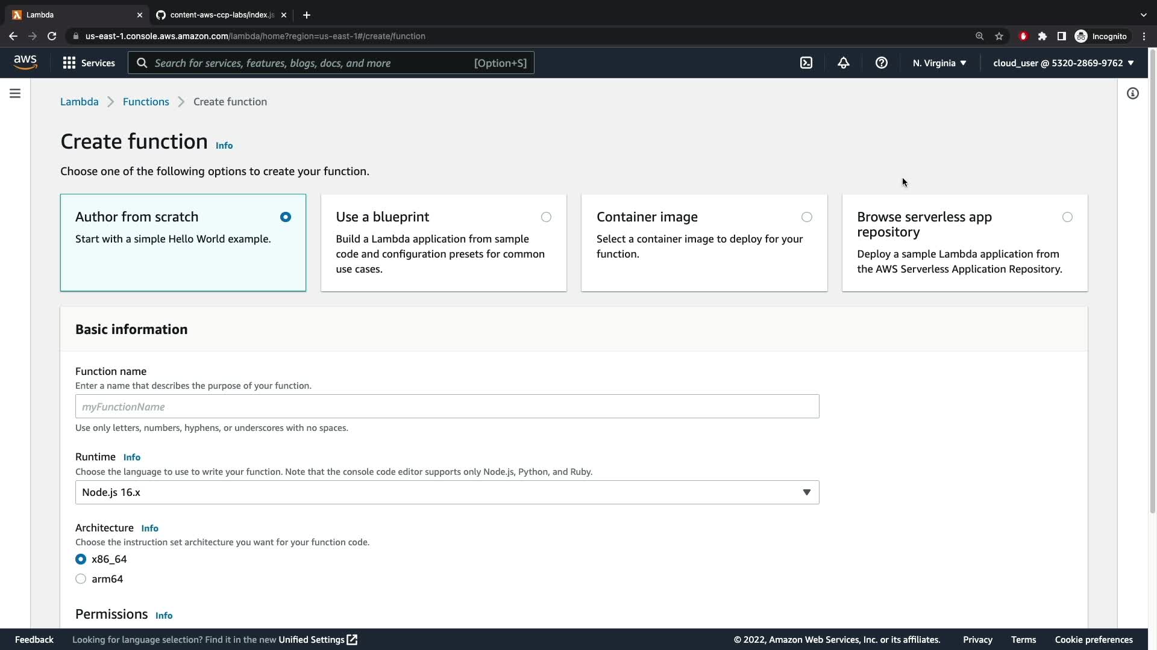Open the Runtime Node.js 16.x dropdown
Screen dimensions: 1157x650
(x=447, y=492)
